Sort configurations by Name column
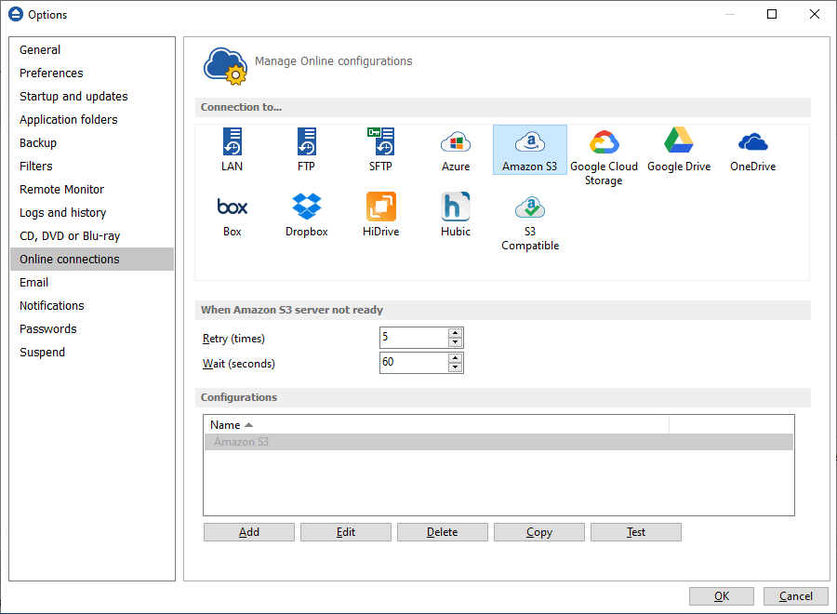 click(437, 425)
